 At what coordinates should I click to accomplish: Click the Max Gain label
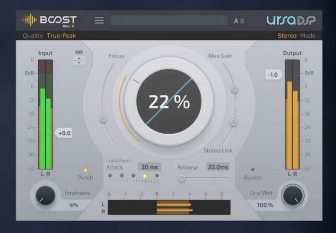(221, 56)
